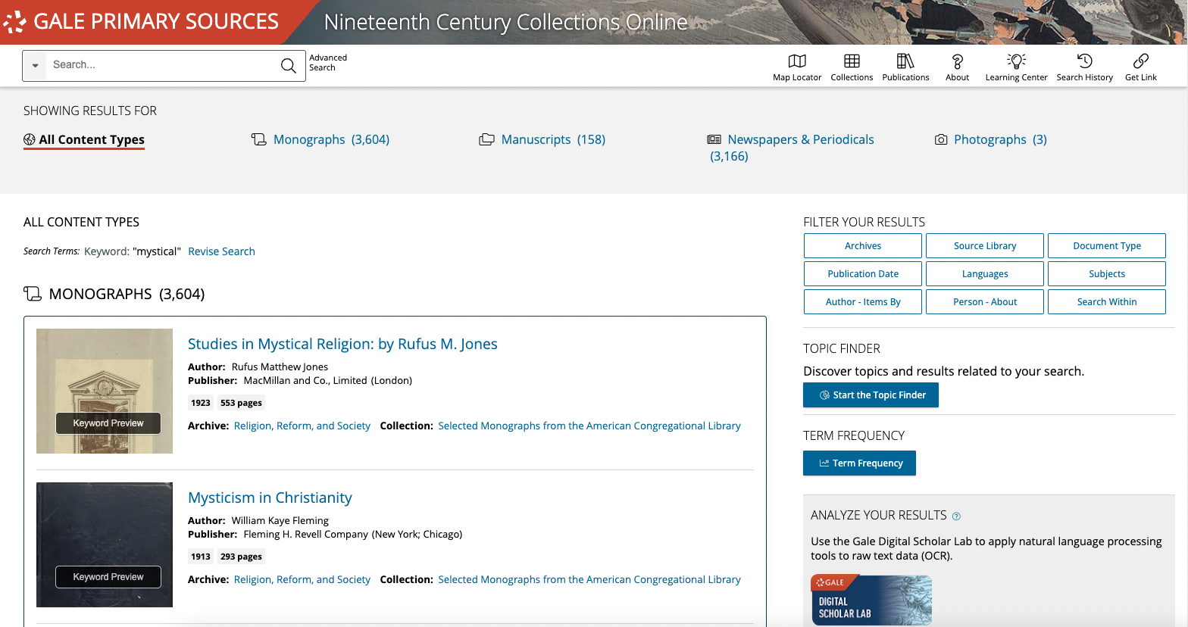Screen dimensions: 1188x627
Task: Filter results by Languages
Action: pos(985,274)
